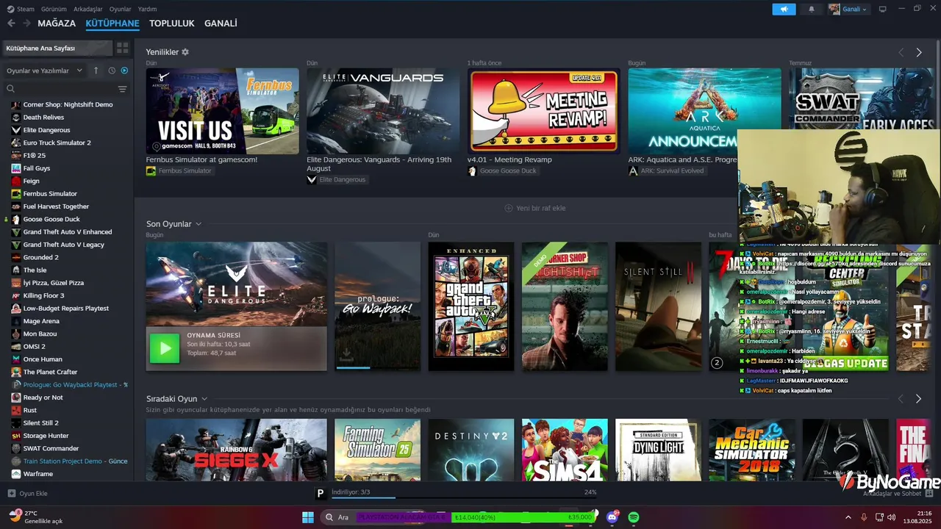Open Yenilikler shelf settings gear
941x529 pixels.
coord(185,52)
